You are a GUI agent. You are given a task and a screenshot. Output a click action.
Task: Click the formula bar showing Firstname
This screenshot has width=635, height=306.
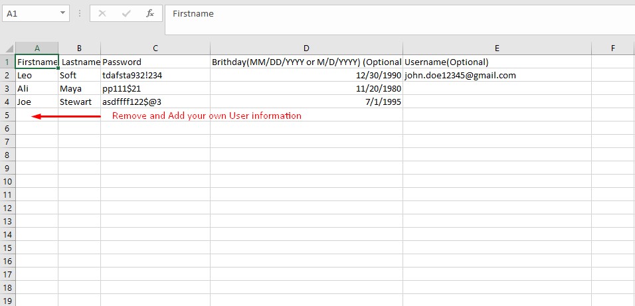400,20
